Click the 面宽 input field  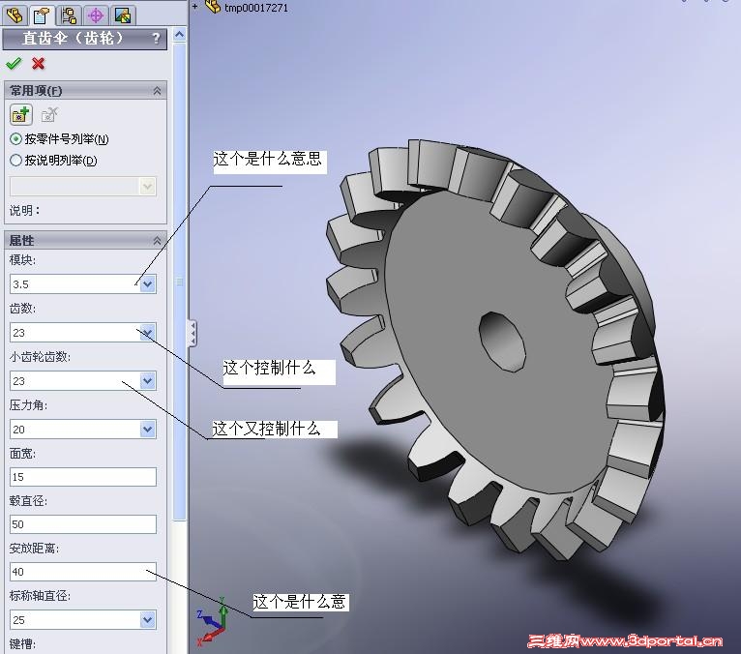(x=83, y=477)
